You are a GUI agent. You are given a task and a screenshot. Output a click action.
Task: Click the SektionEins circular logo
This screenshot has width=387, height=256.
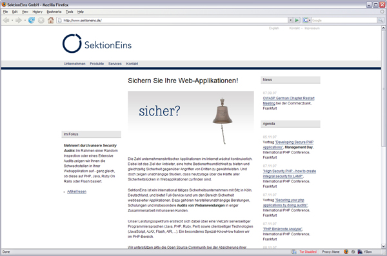click(72, 43)
